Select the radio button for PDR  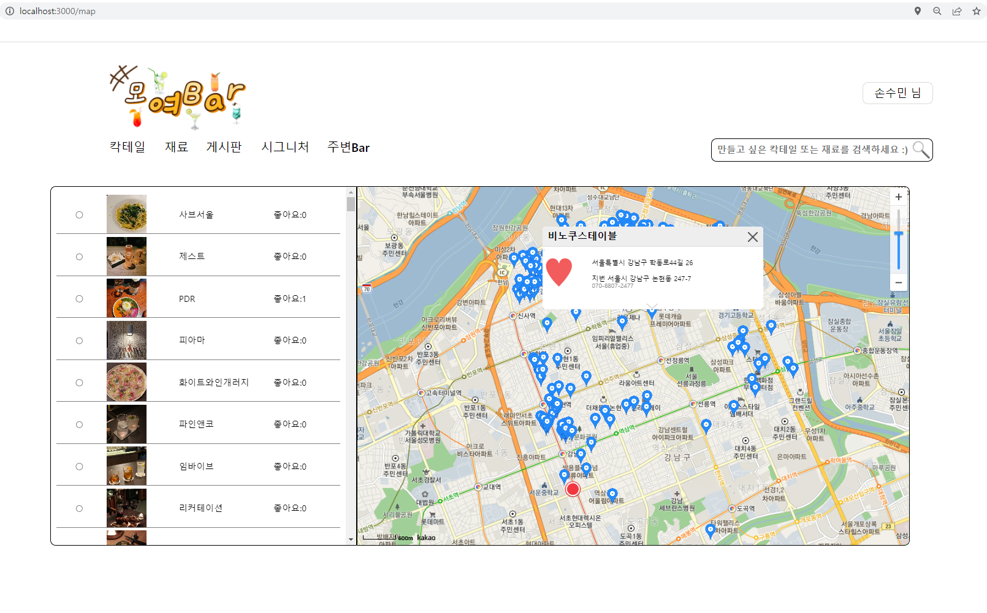tap(79, 298)
